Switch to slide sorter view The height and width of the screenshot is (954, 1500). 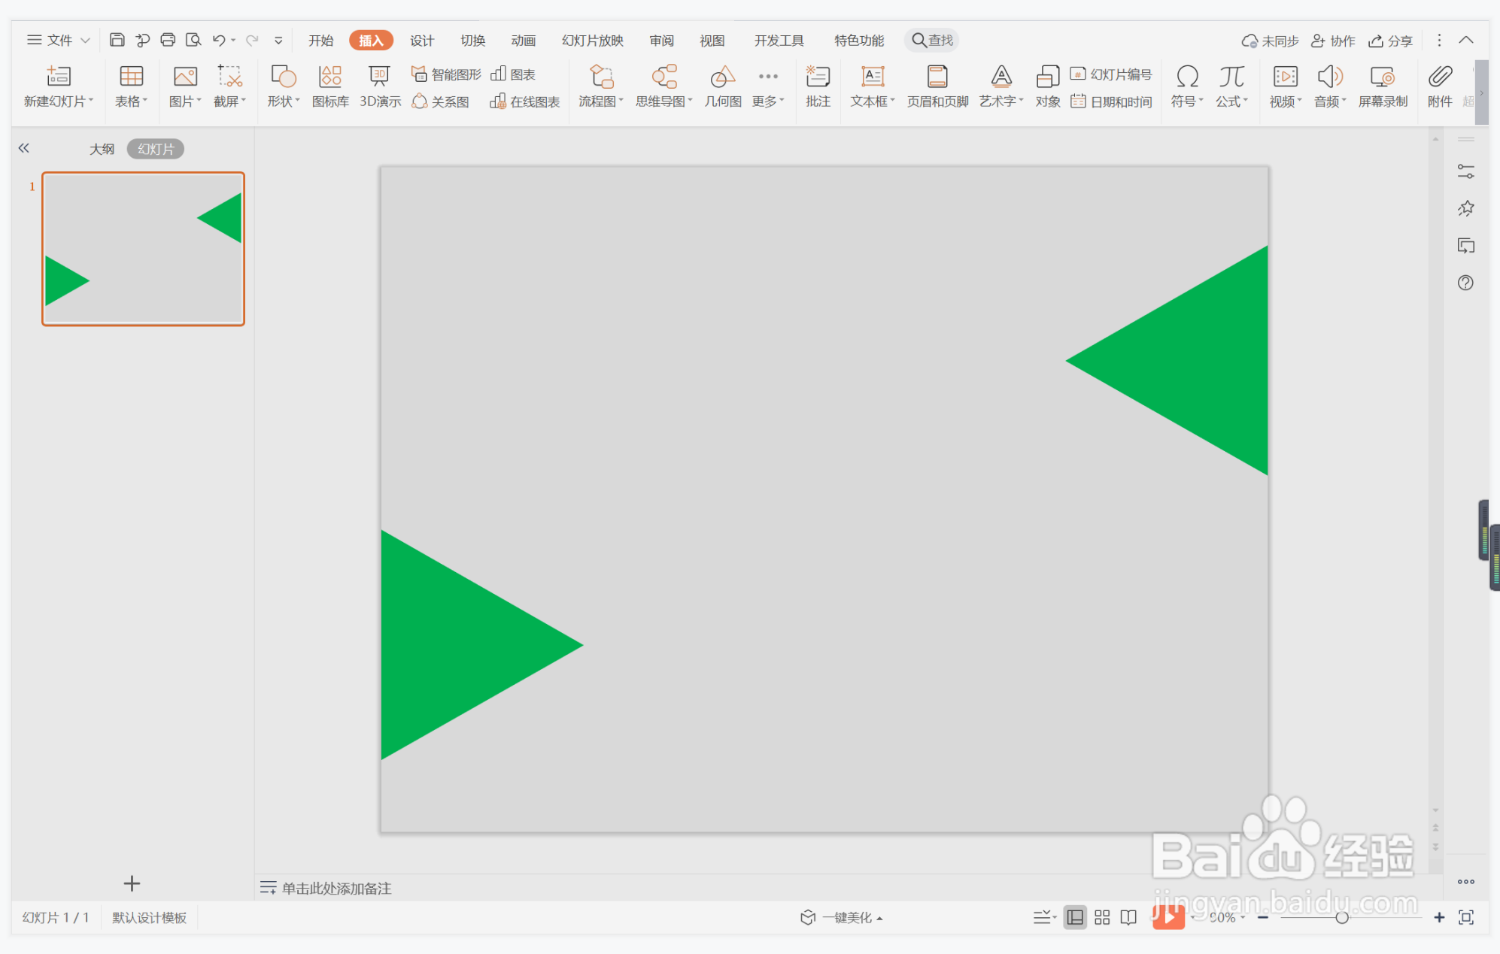click(1102, 917)
